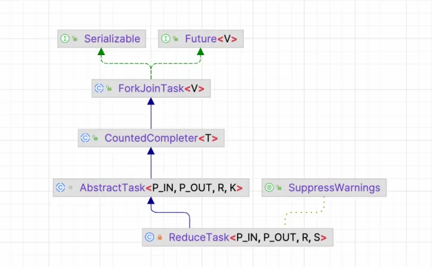Click the class icon on AbstractTask node
This screenshot has height=267, width=432.
tap(60, 187)
